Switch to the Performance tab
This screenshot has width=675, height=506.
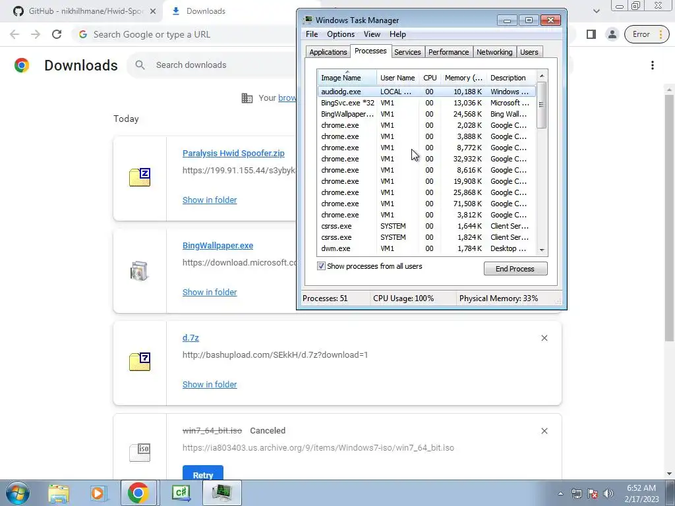click(448, 52)
